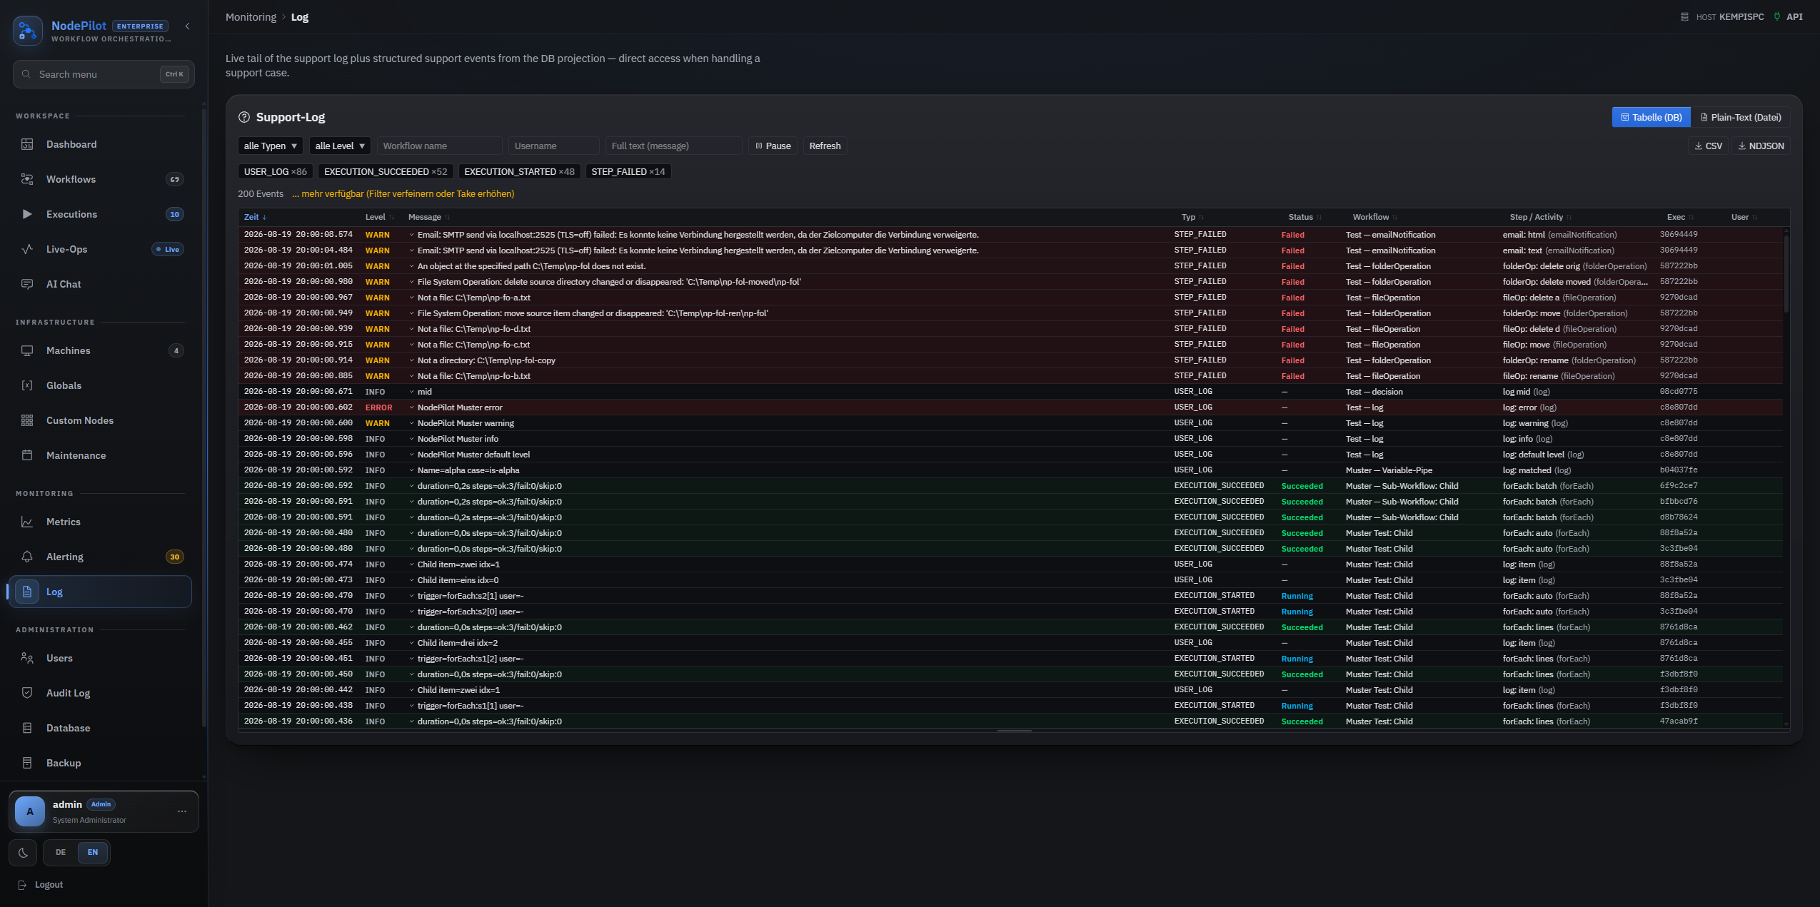The width and height of the screenshot is (1820, 907).
Task: Open the alle Level dropdown
Action: pos(340,146)
